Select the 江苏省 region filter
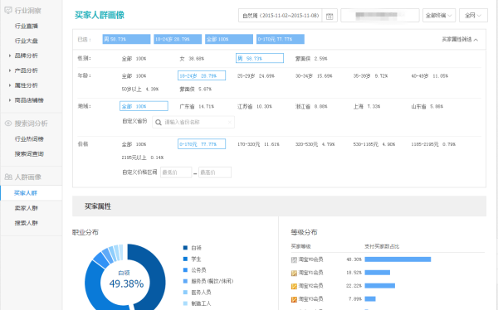This screenshot has width=498, height=310. 255,106
